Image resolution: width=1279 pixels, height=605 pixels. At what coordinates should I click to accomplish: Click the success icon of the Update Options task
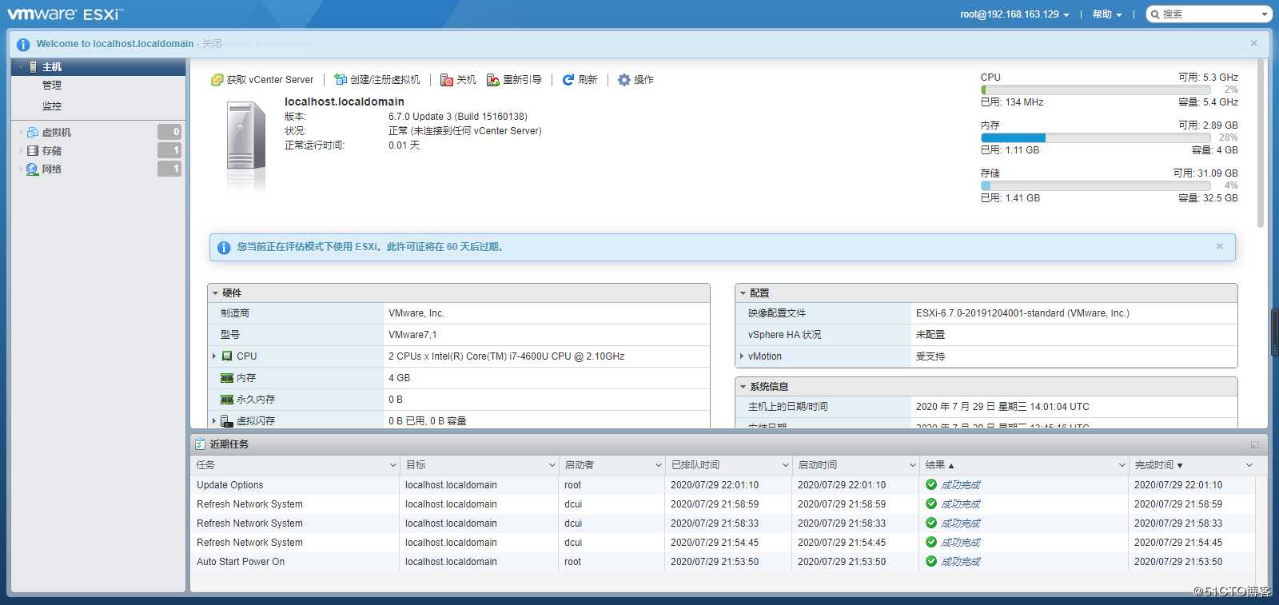pyautogui.click(x=931, y=484)
